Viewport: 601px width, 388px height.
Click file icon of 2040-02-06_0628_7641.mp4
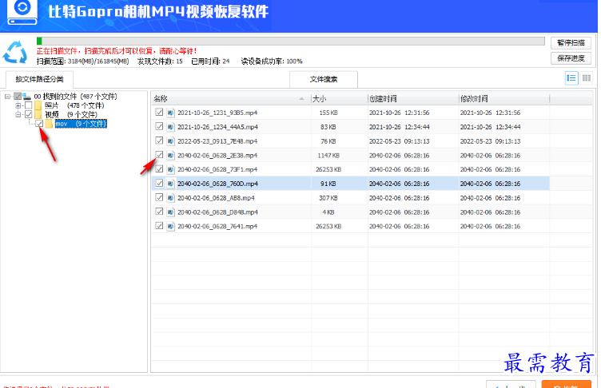click(x=170, y=227)
